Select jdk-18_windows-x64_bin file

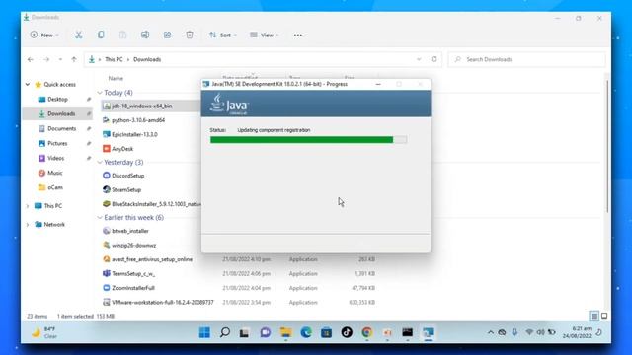point(142,106)
